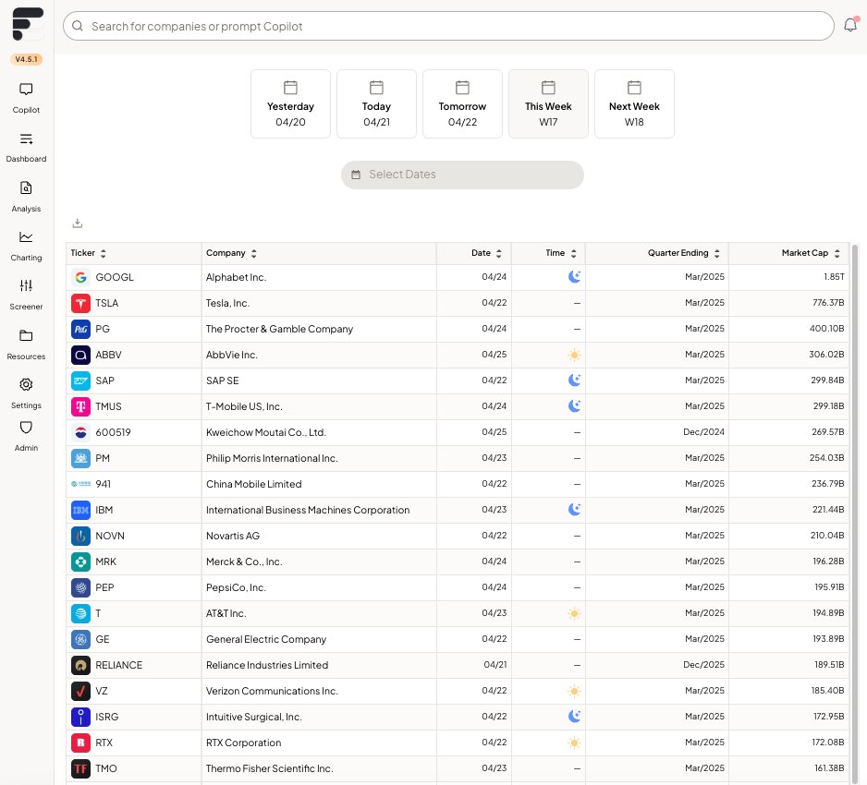The image size is (867, 785).
Task: Click the after-market moon icon for ISRG
Action: coord(575,717)
